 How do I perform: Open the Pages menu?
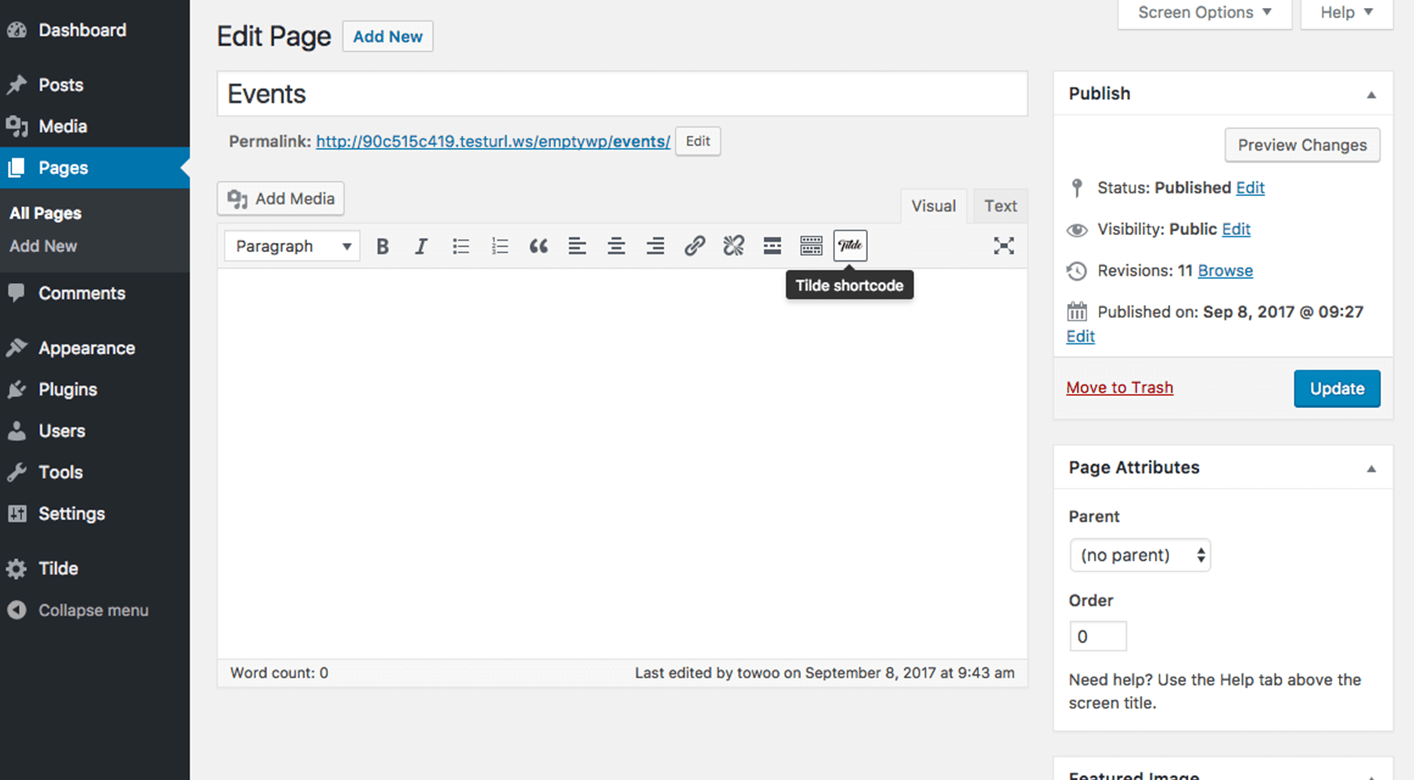[x=95, y=168]
